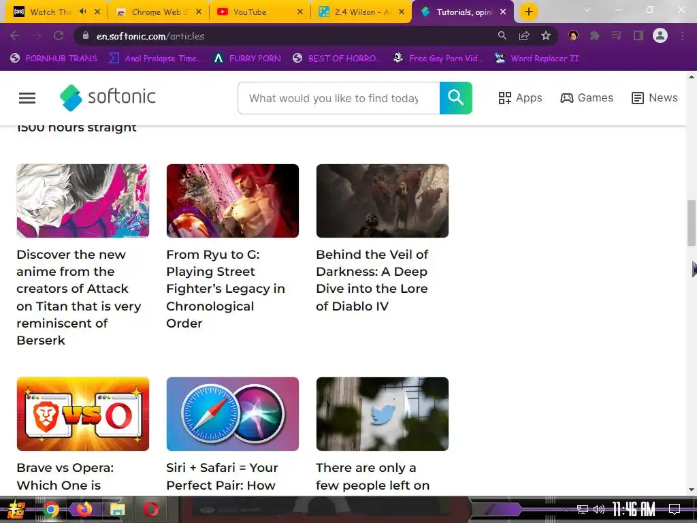This screenshot has height=523, width=697.
Task: Click the Start button on taskbar
Action: click(x=16, y=509)
